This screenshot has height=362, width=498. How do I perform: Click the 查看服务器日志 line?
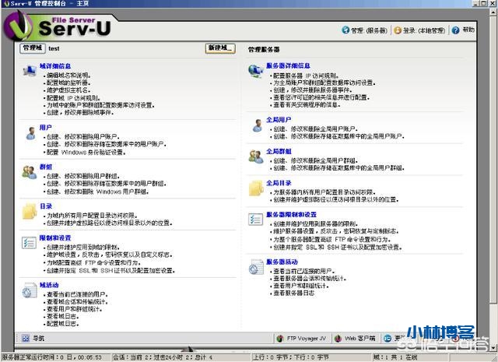point(294,293)
